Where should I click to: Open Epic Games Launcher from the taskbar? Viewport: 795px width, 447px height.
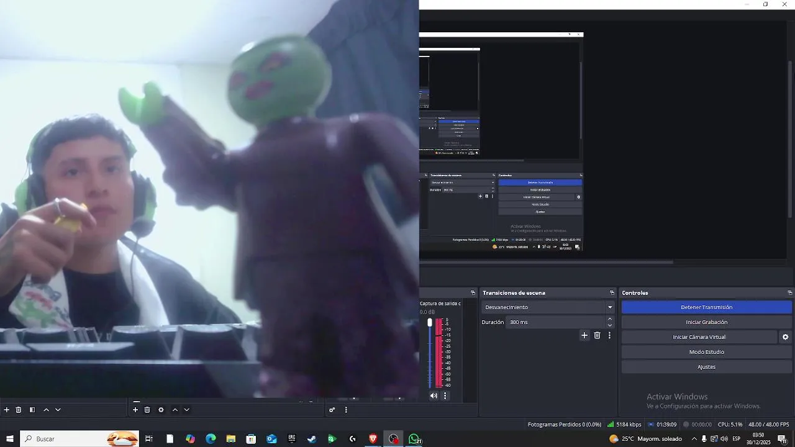(x=292, y=439)
